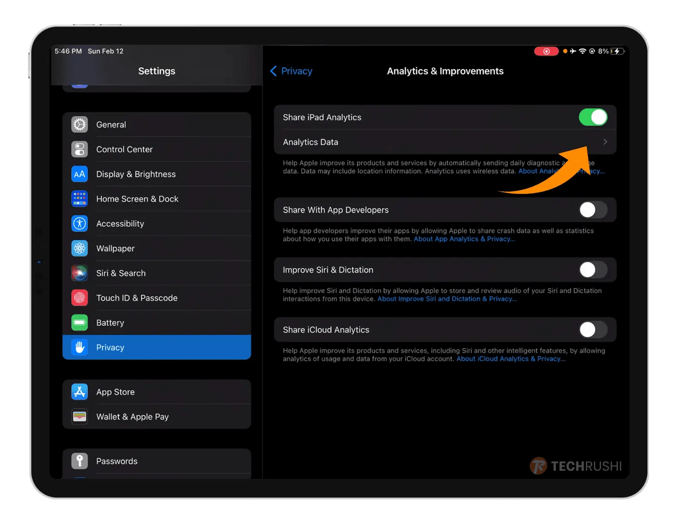Open App Store settings entry

coord(115,392)
